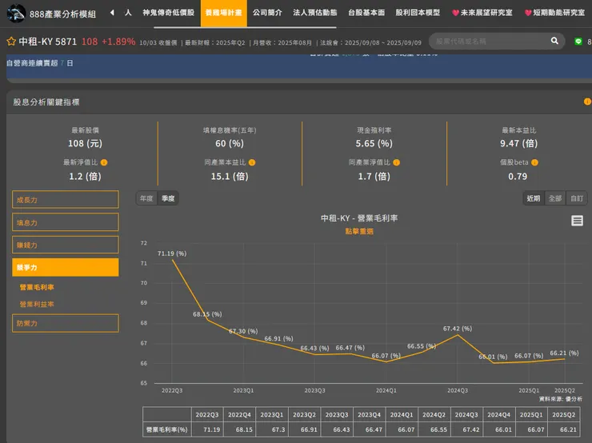592x443 pixels.
Task: Select the 全部 range button
Action: (555, 198)
